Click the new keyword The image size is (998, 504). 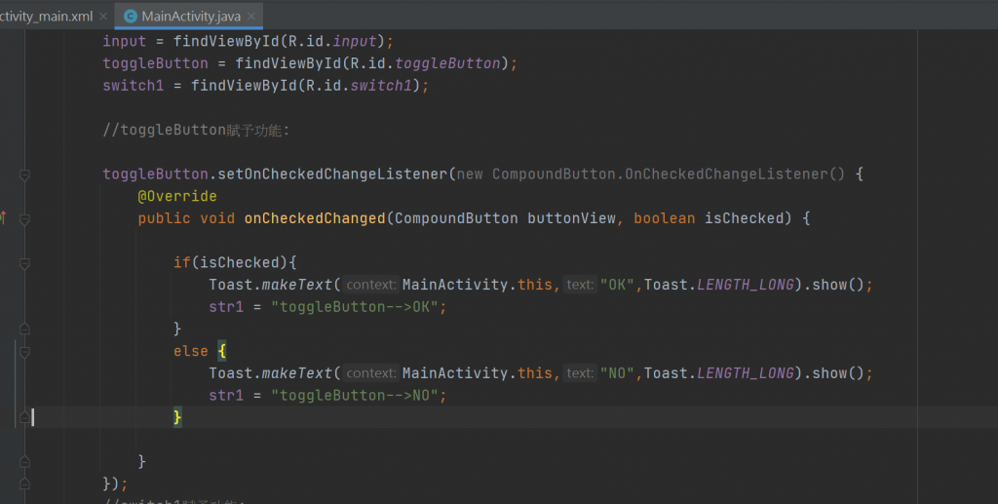click(470, 174)
